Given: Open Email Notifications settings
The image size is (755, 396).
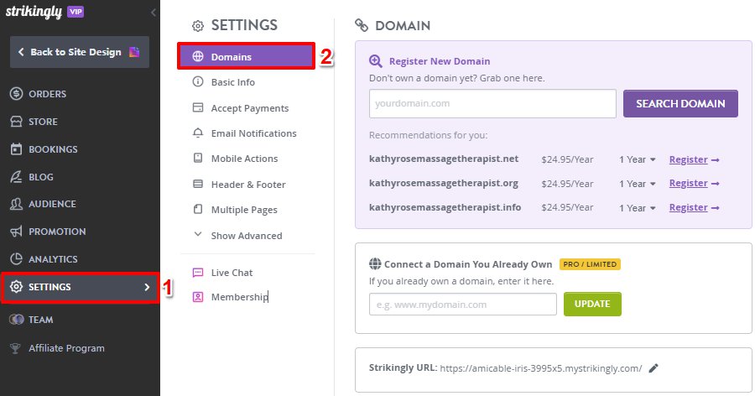Looking at the screenshot, I should pos(253,133).
